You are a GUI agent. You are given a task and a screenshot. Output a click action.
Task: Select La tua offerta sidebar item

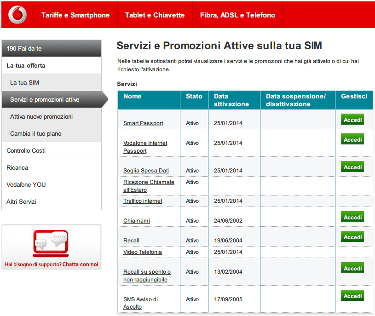tap(52, 65)
